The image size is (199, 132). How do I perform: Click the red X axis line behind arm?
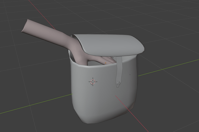pos(42,15)
